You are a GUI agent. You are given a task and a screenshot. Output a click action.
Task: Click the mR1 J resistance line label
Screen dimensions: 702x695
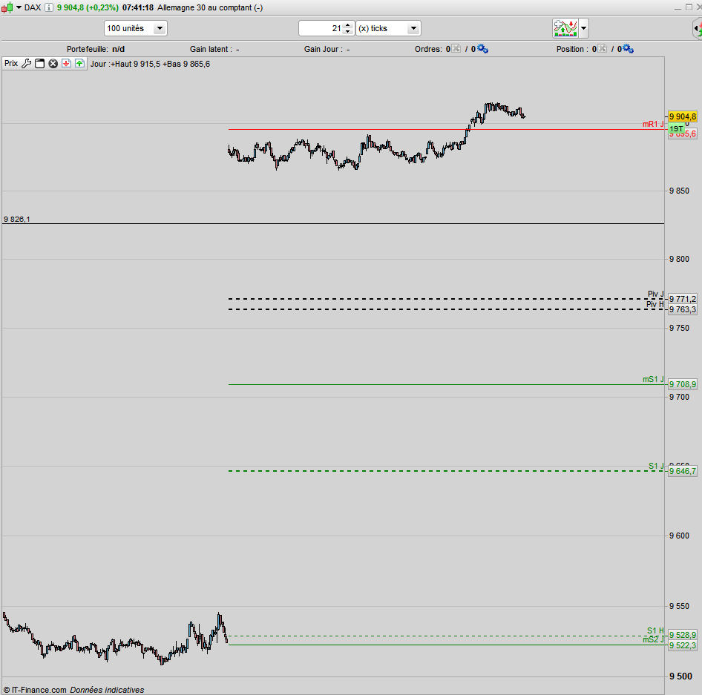click(653, 125)
